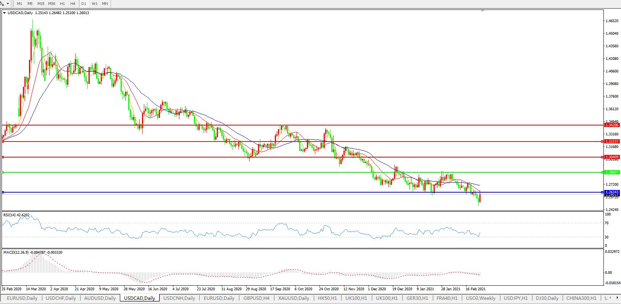The width and height of the screenshot is (621, 304).
Task: Set chart to H4 timeframe
Action: 73,4
